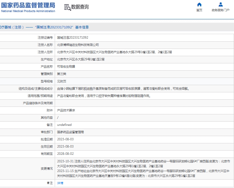Click the 数据查询 heading text
The width and height of the screenshot is (234, 188).
point(80,7)
